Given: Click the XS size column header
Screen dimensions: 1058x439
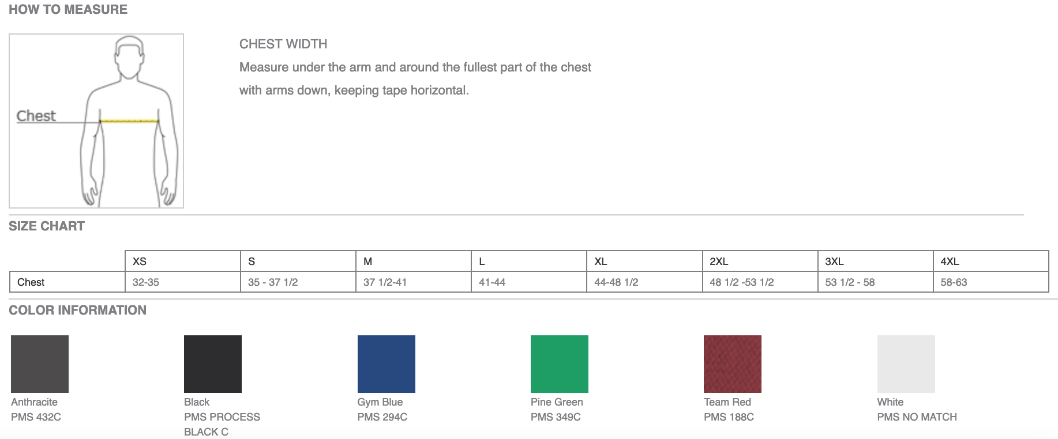Looking at the screenshot, I should tap(183, 261).
